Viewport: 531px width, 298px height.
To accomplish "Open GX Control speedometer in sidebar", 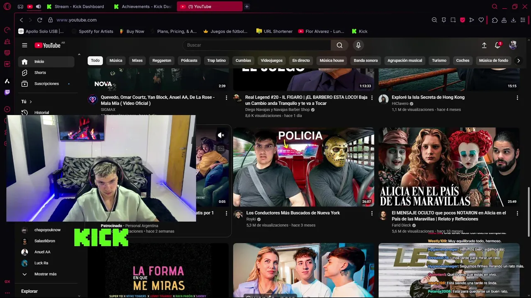I will (x=7, y=30).
